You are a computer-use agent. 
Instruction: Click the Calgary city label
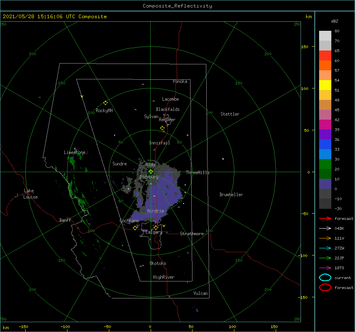point(154,232)
